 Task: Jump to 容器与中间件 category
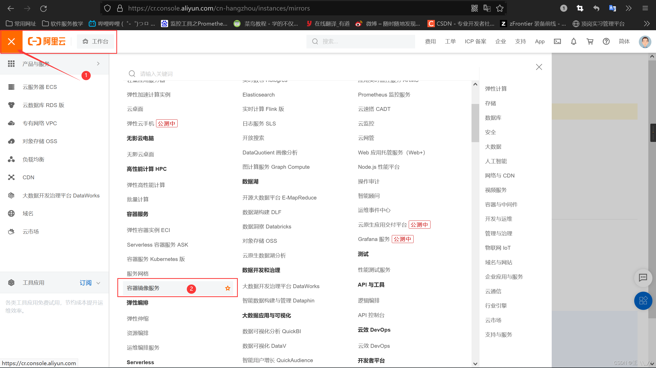coord(501,205)
